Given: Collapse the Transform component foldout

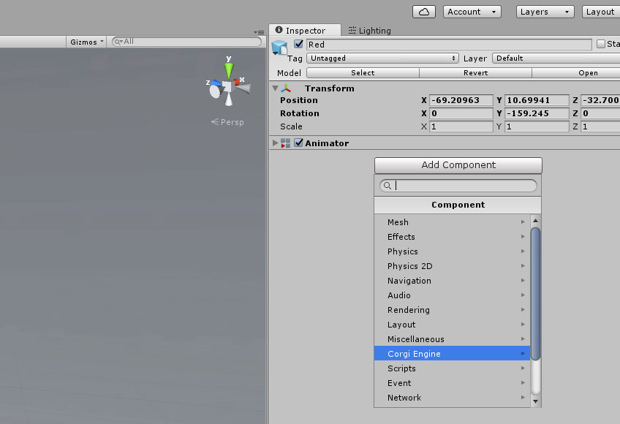Looking at the screenshot, I should (275, 88).
